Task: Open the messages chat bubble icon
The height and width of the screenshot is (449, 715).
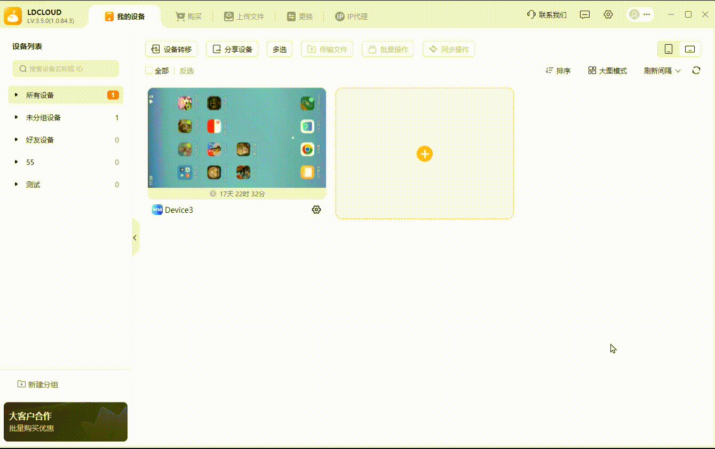Action: point(585,15)
